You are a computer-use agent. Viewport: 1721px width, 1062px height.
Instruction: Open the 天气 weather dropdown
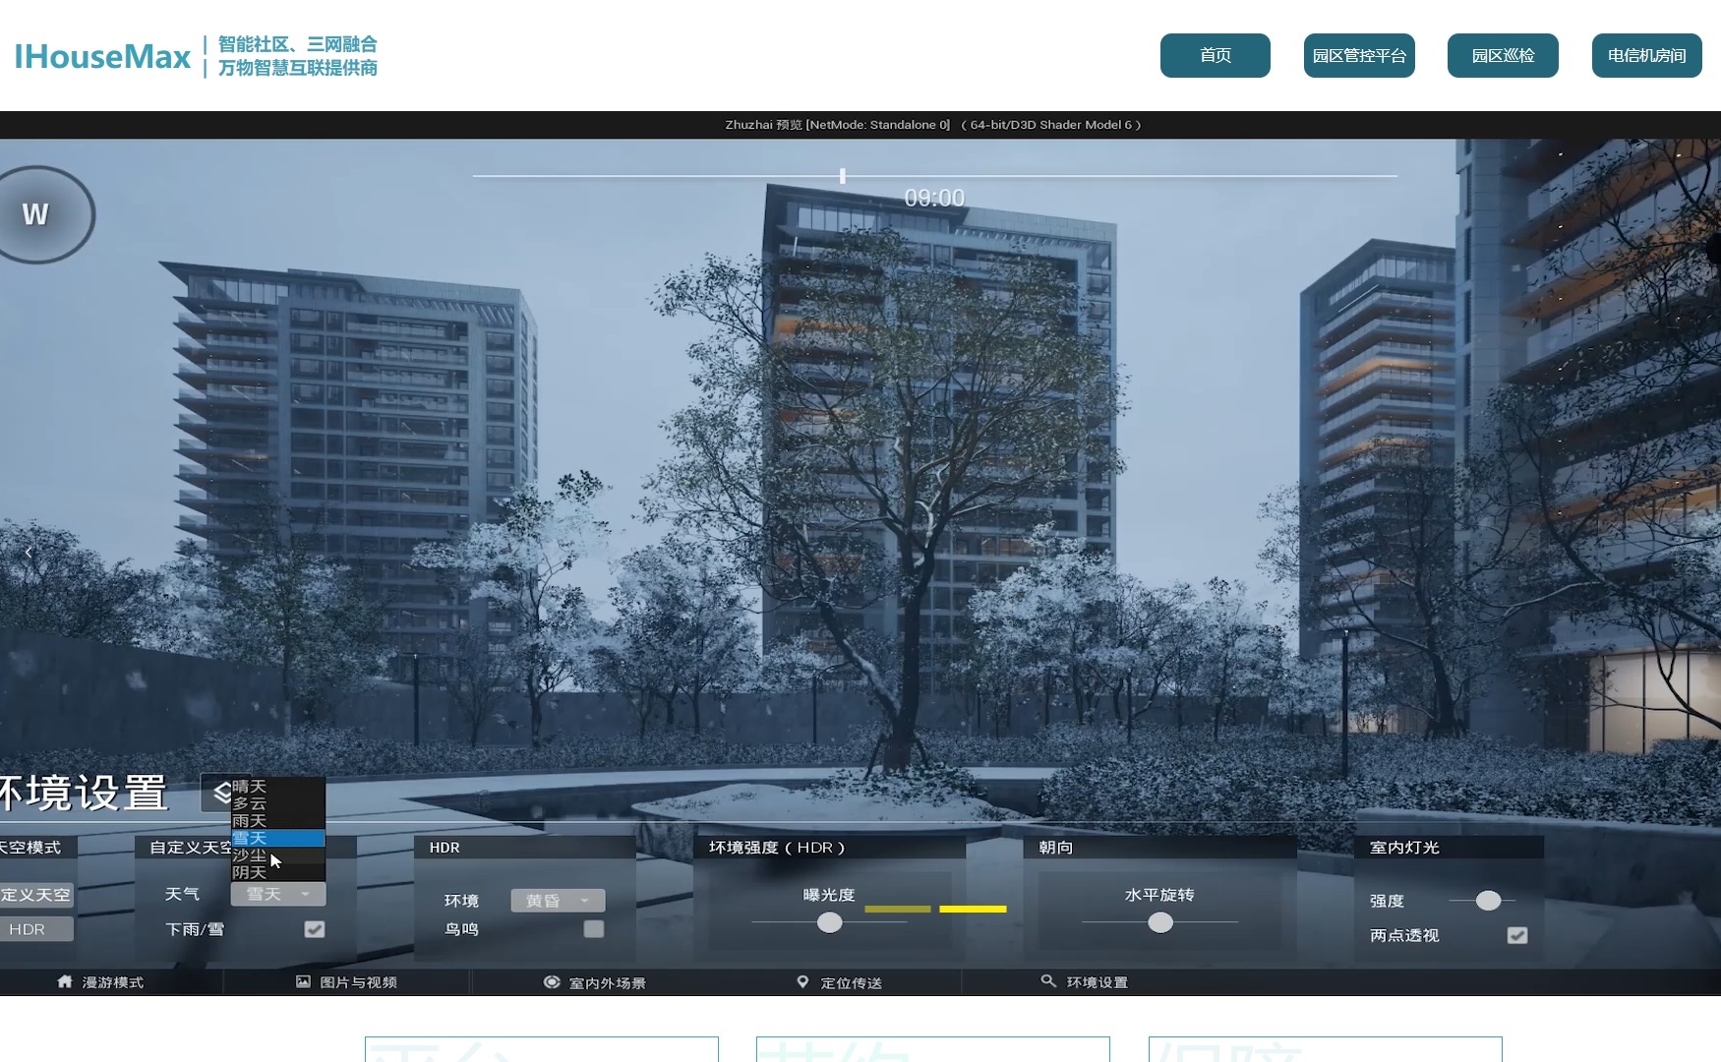[x=278, y=894]
